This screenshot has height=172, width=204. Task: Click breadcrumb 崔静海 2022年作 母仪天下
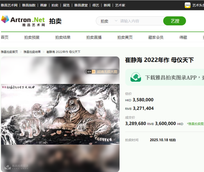click(x=63, y=52)
